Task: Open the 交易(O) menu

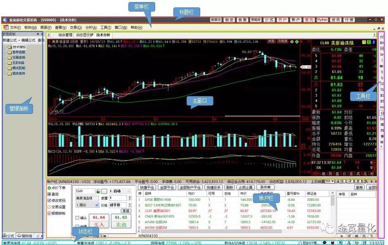Action: click(76, 28)
